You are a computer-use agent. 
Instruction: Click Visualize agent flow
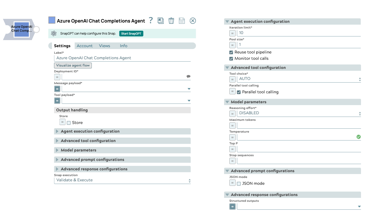click(73, 65)
